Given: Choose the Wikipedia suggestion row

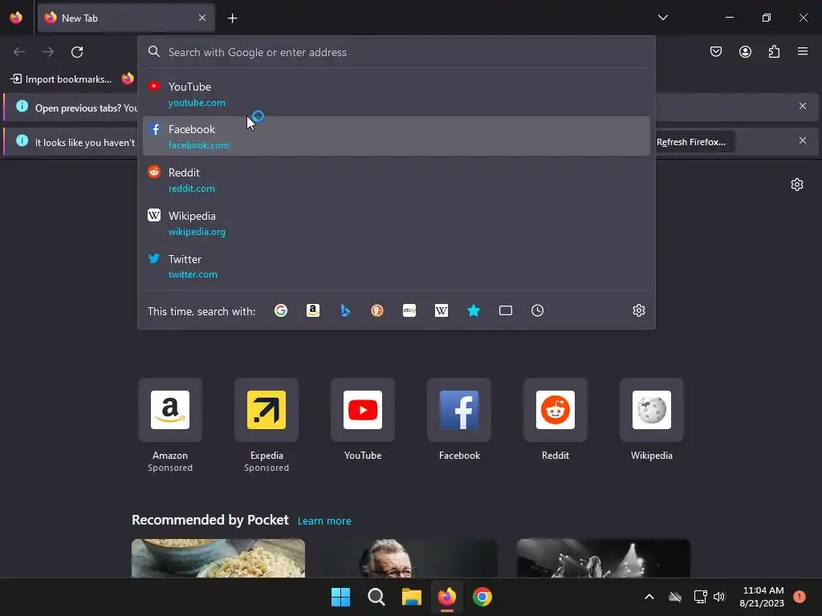Looking at the screenshot, I should click(397, 223).
